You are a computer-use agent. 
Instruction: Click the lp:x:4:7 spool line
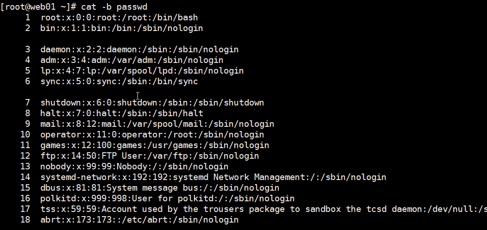pyautogui.click(x=142, y=71)
